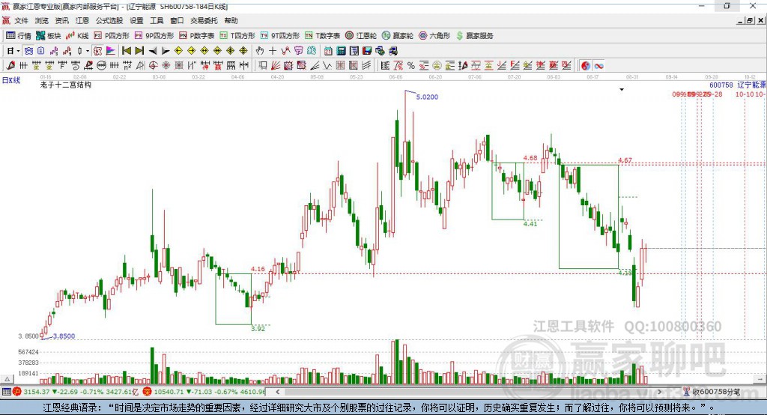Click the keyboard grid status icon
Screen dimensions: 767x415
(x=6, y=392)
